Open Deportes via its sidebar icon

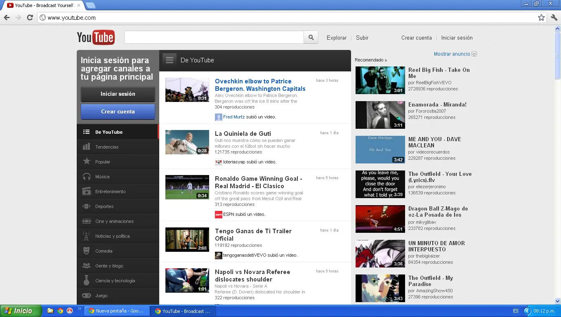86,206
